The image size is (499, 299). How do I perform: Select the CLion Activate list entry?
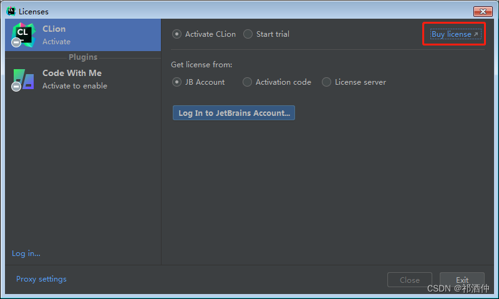(83, 35)
